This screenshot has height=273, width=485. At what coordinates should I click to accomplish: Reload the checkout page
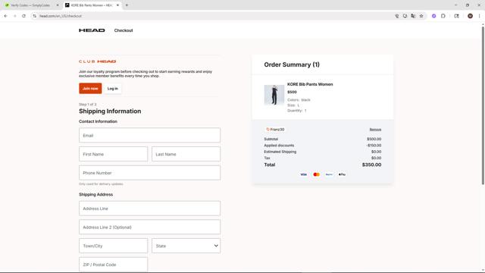point(23,16)
